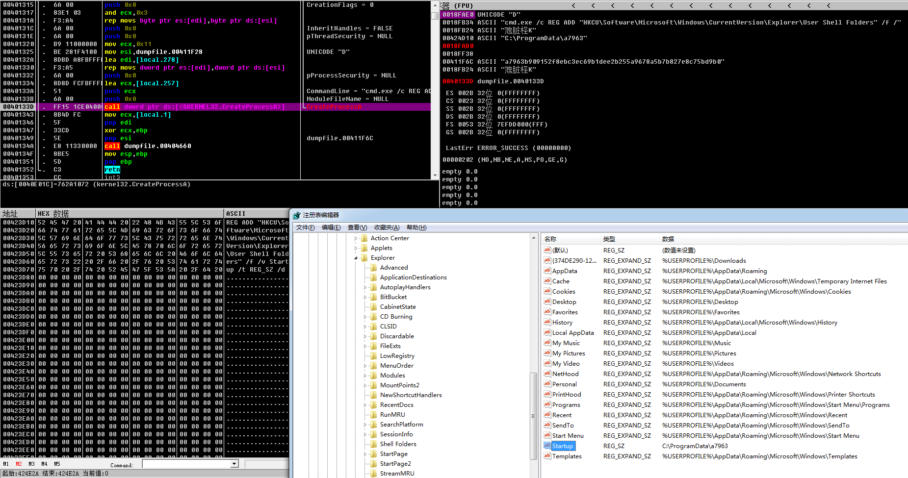The image size is (908, 478).
Task: Click the folder icon of NewShortcutHandlers key
Action: pyautogui.click(x=374, y=395)
